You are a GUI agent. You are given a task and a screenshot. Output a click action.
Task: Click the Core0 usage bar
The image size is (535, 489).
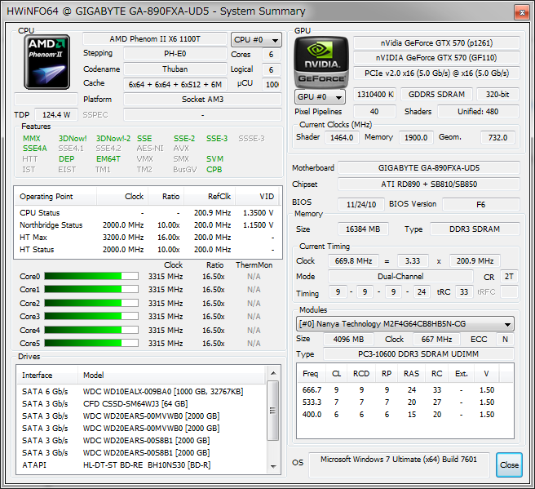[91, 276]
